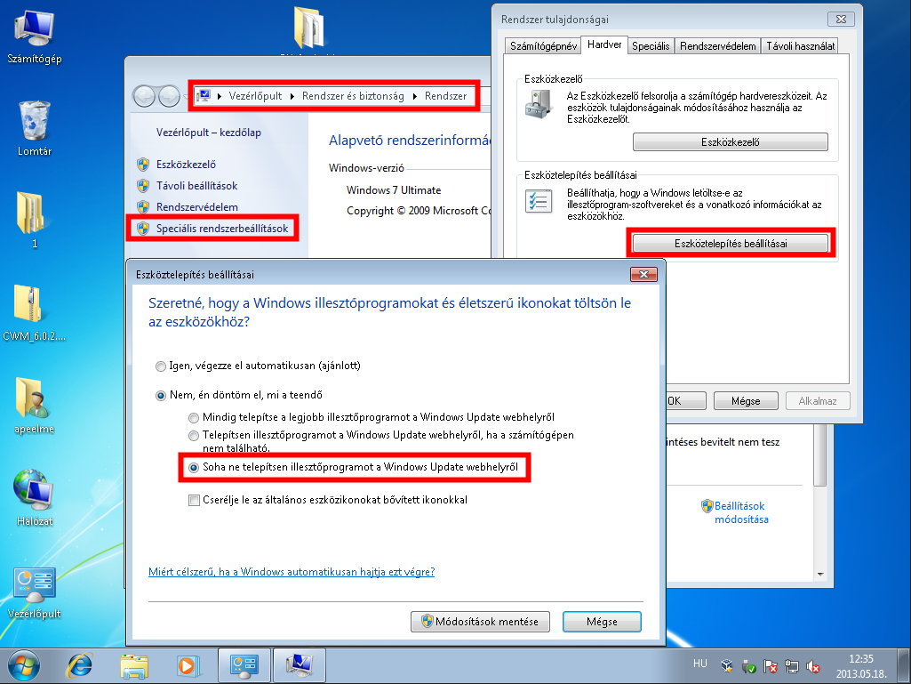Open the Távoli használat tab
Viewport: 911px width, 684px height.
(x=800, y=46)
